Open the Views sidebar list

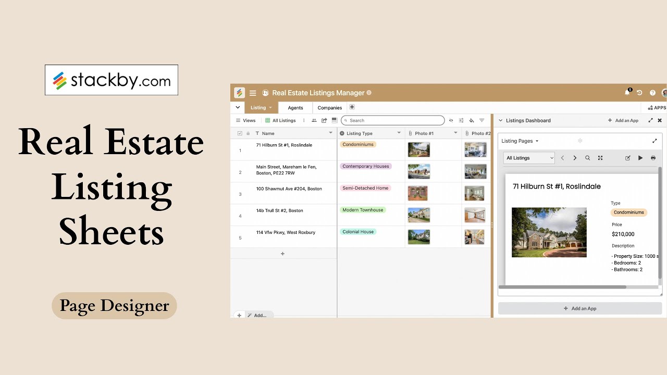[246, 120]
